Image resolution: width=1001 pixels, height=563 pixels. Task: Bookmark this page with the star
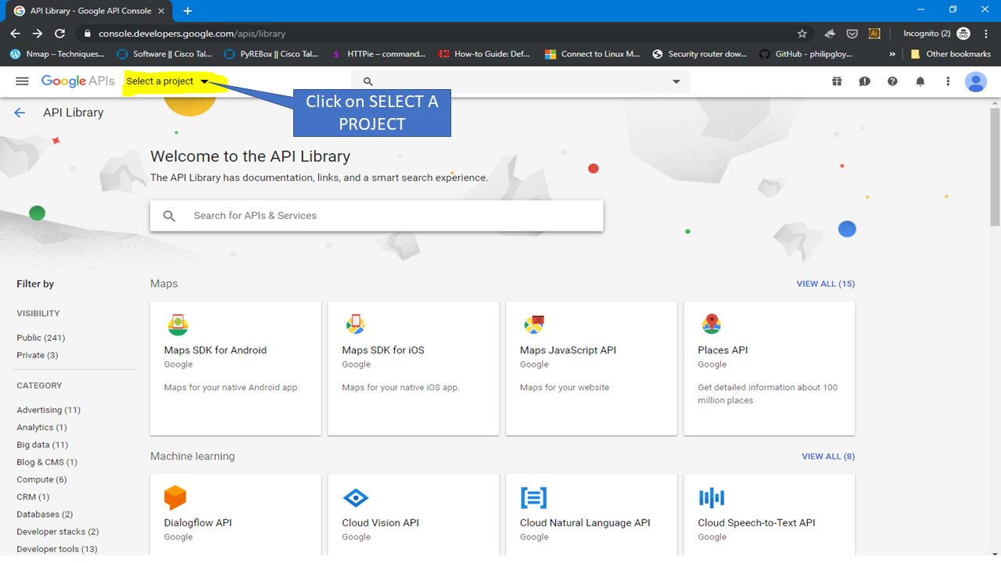click(x=802, y=34)
